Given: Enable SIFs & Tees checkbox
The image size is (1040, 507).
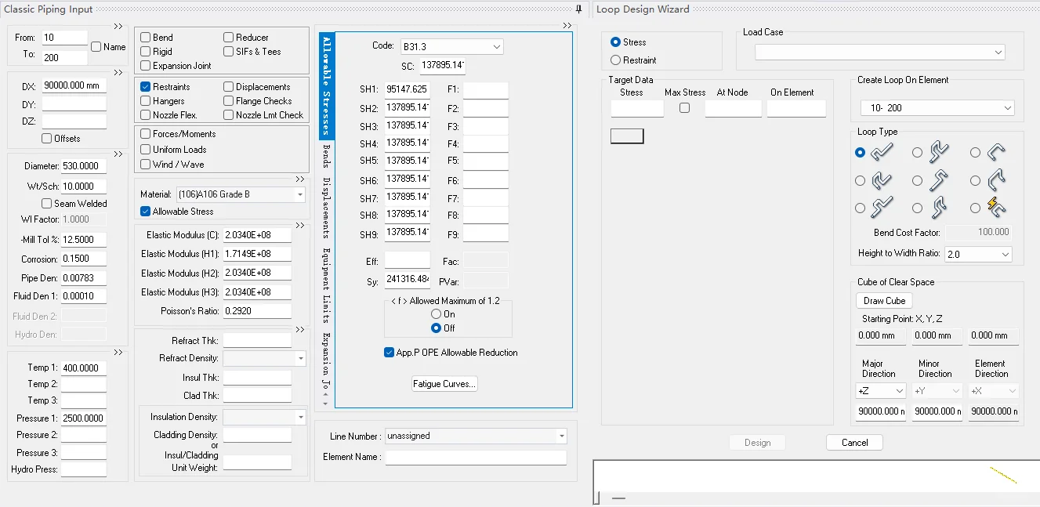Looking at the screenshot, I should coord(229,52).
